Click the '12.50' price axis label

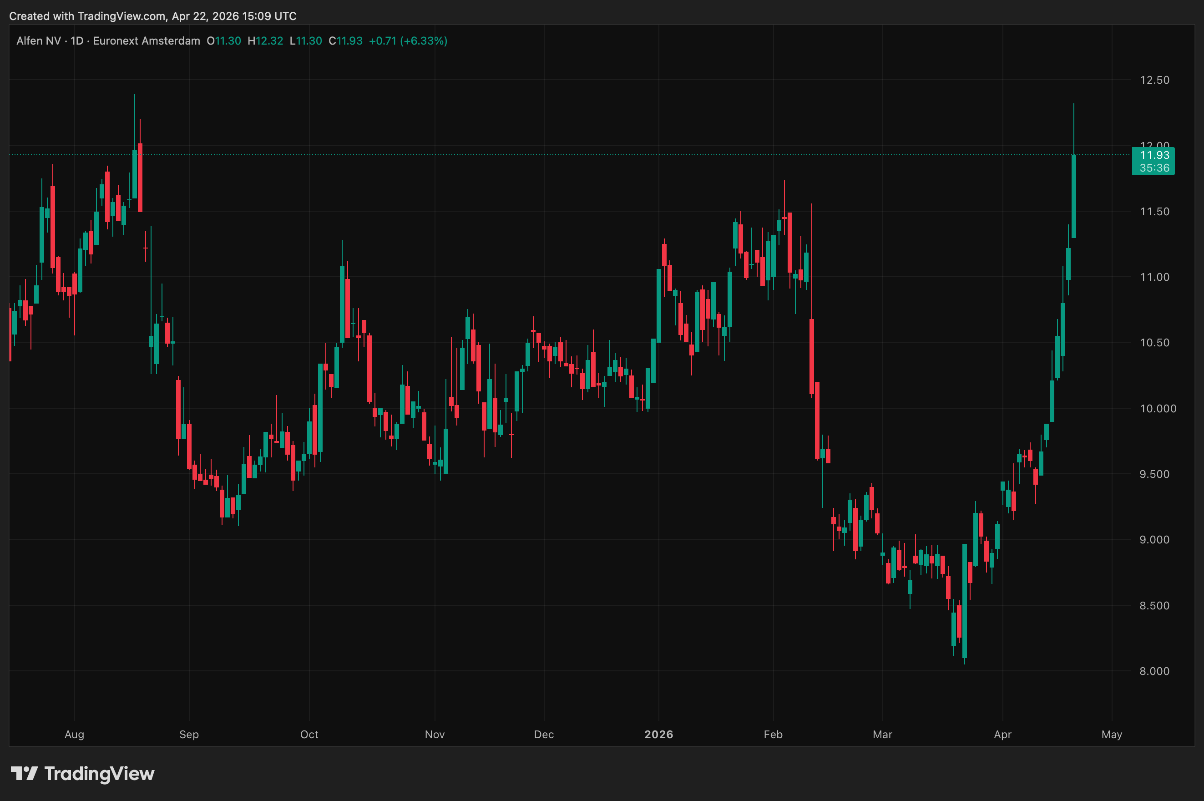pyautogui.click(x=1154, y=80)
